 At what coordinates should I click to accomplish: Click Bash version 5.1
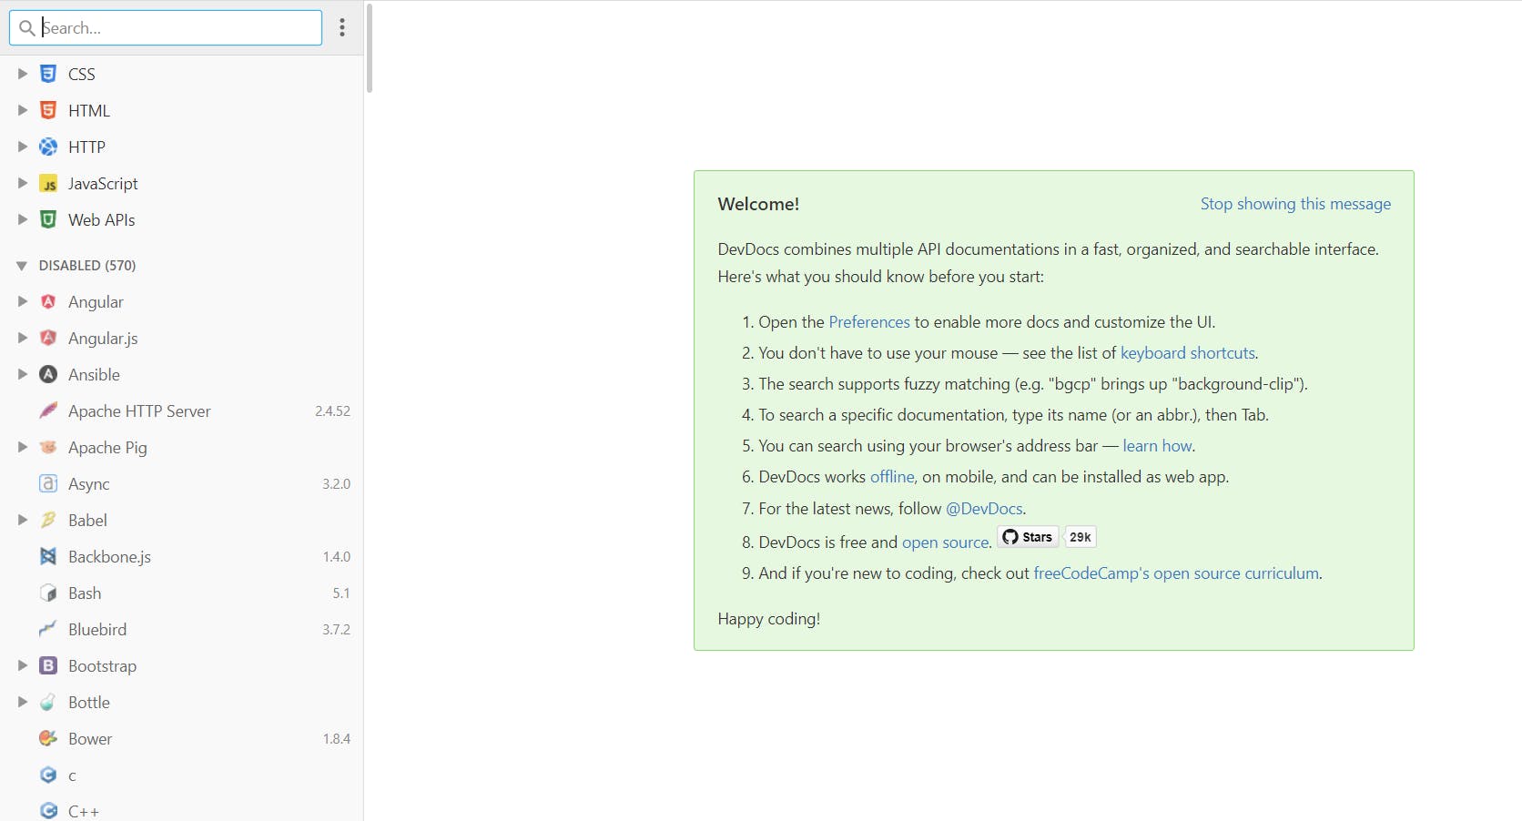coord(341,593)
